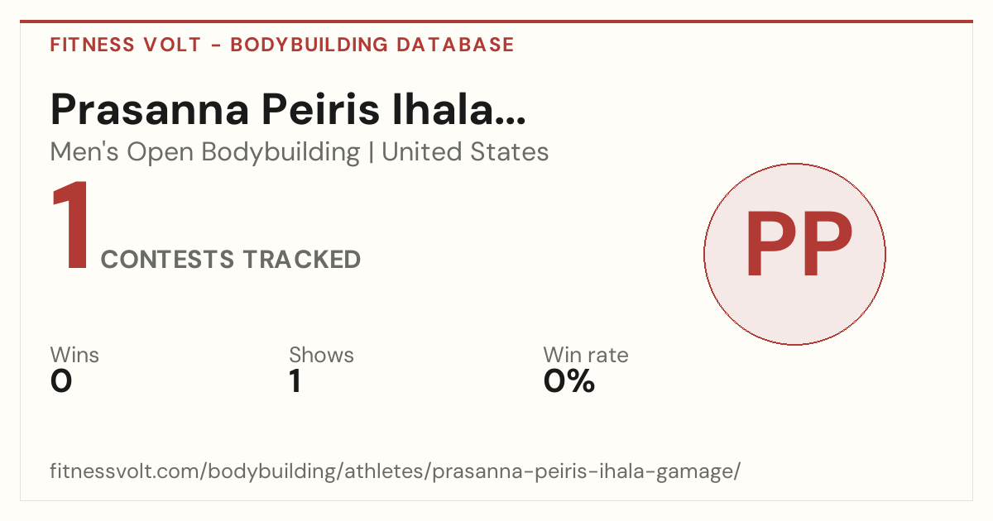Click the 0% win rate value

pos(569,381)
